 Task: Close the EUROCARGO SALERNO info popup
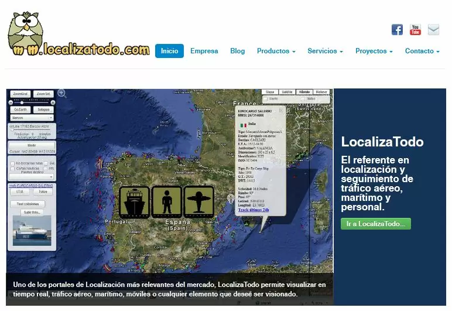[x=281, y=110]
